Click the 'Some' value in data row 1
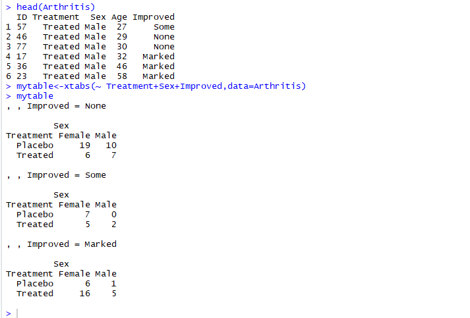The height and width of the screenshot is (318, 470). (x=164, y=27)
